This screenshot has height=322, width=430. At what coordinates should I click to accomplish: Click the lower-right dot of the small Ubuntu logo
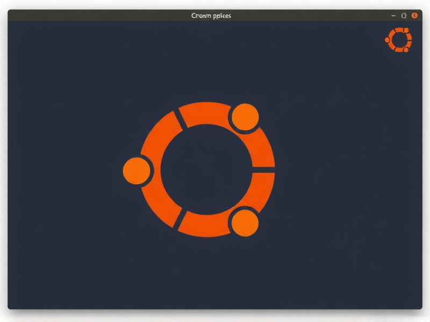(x=406, y=49)
